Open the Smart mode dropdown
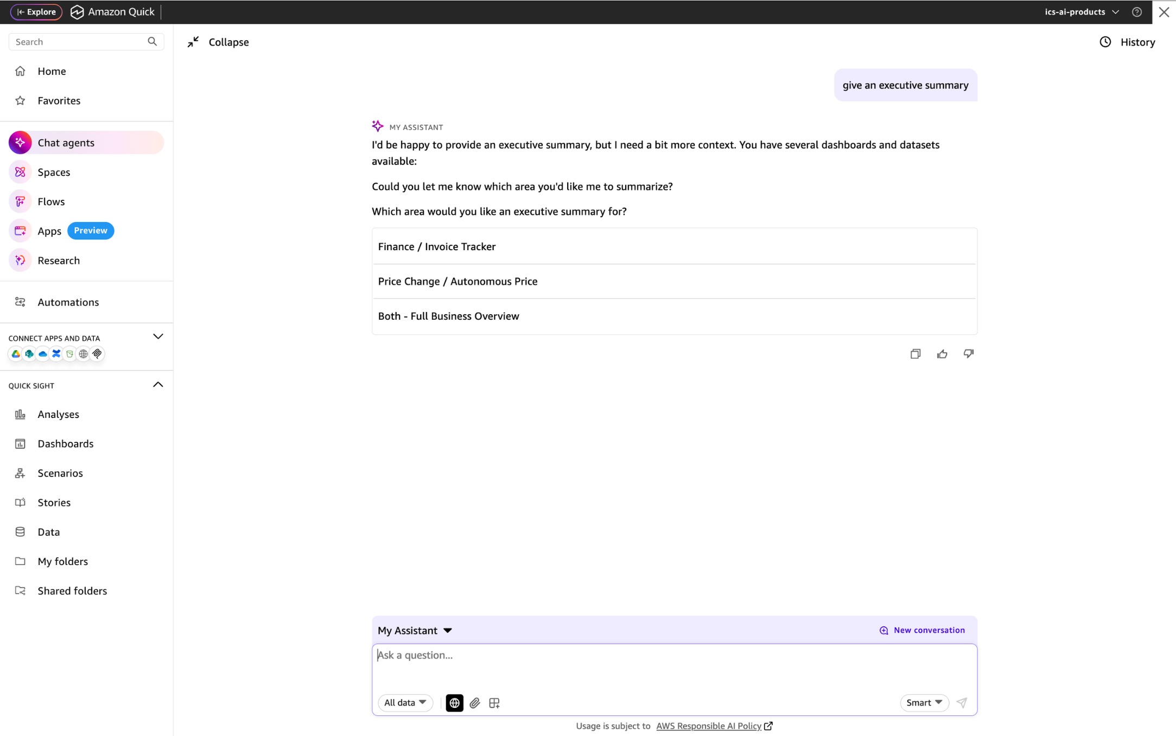Screen dimensions: 1176x736 [x=924, y=703]
